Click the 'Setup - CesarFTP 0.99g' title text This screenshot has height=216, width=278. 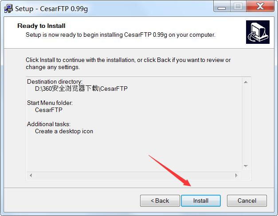click(51, 9)
